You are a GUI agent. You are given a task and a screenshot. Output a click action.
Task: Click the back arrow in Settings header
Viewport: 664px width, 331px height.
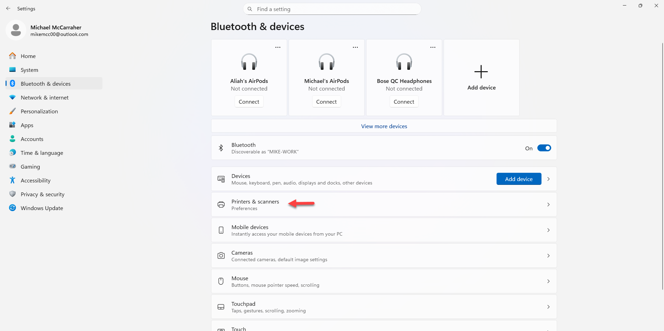8,9
